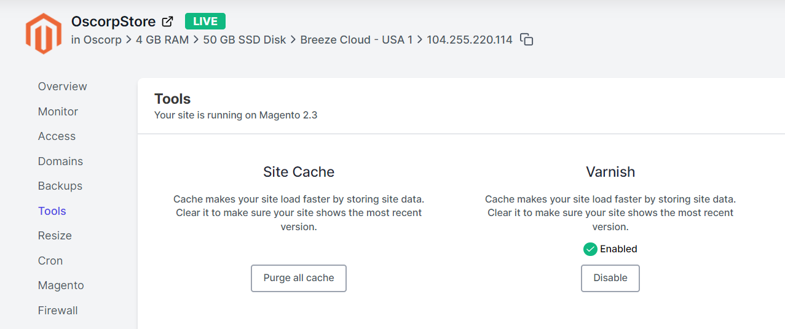This screenshot has height=329, width=785.
Task: Click the LIVE status badge
Action: (205, 21)
